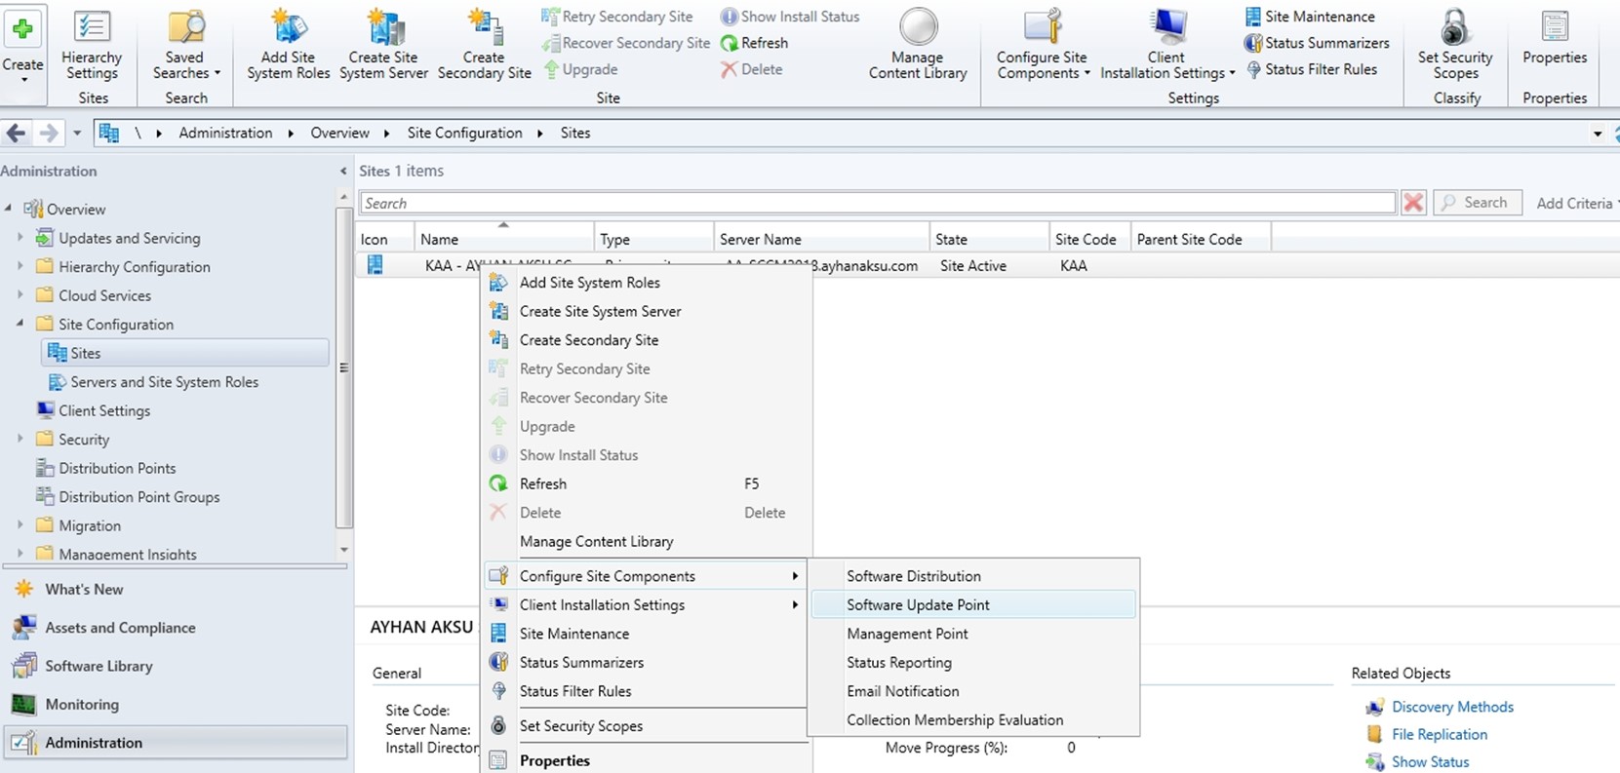Screen dimensions: 1620x773
Task: Click Status Filter Rules in the ribbon
Action: tap(1311, 69)
